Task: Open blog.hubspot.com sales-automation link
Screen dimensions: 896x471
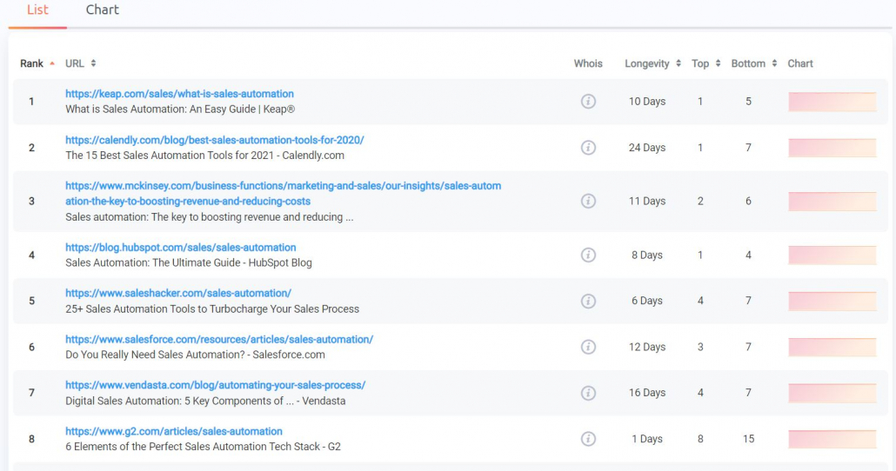Action: pos(181,247)
